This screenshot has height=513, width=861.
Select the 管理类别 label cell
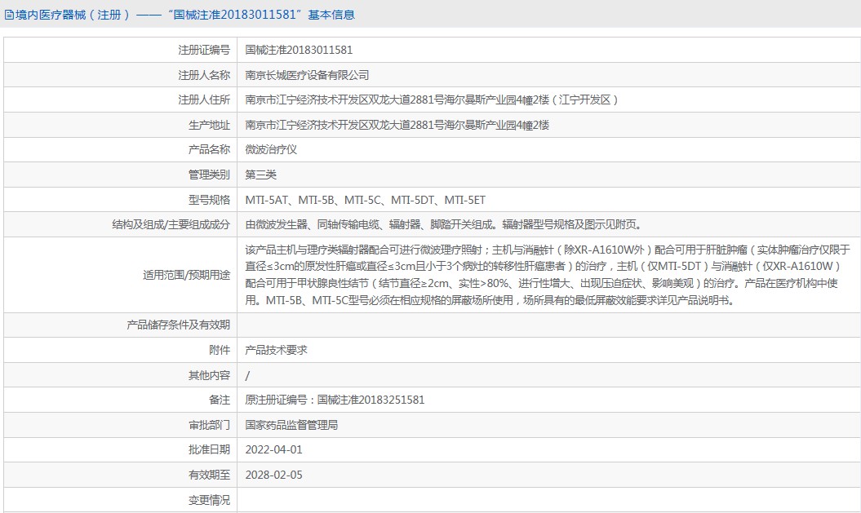[x=120, y=175]
